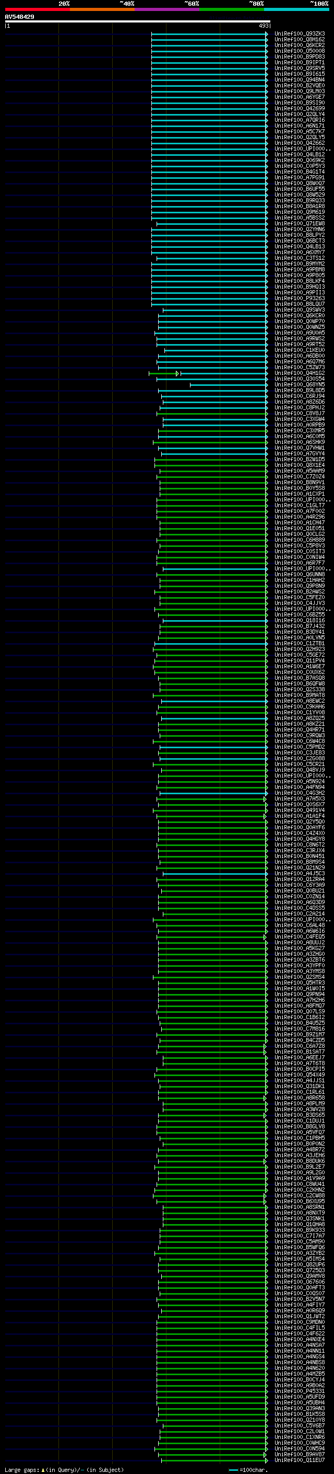Pick the cyan ~100% identity legend segment
This screenshot has width=334, height=1474.
[297, 9]
